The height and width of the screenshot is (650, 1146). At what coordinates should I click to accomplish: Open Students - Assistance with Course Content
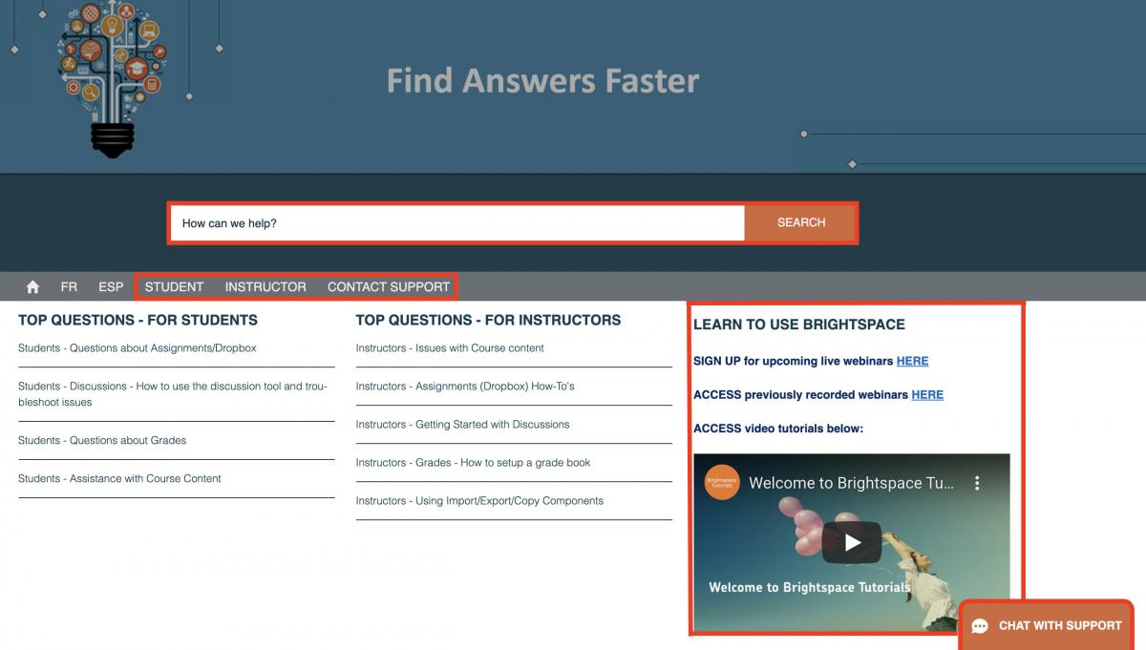(x=119, y=478)
